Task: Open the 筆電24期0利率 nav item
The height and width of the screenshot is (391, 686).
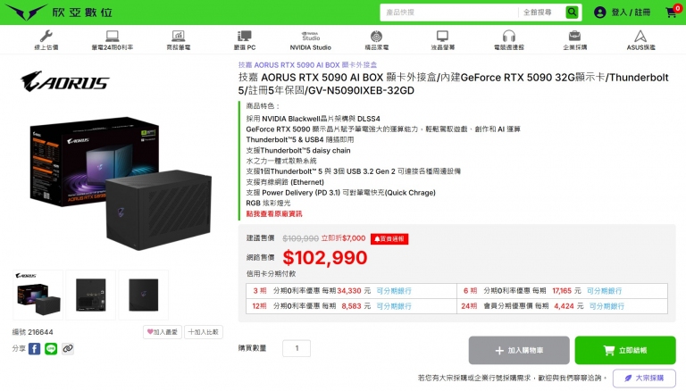Action: (x=112, y=40)
